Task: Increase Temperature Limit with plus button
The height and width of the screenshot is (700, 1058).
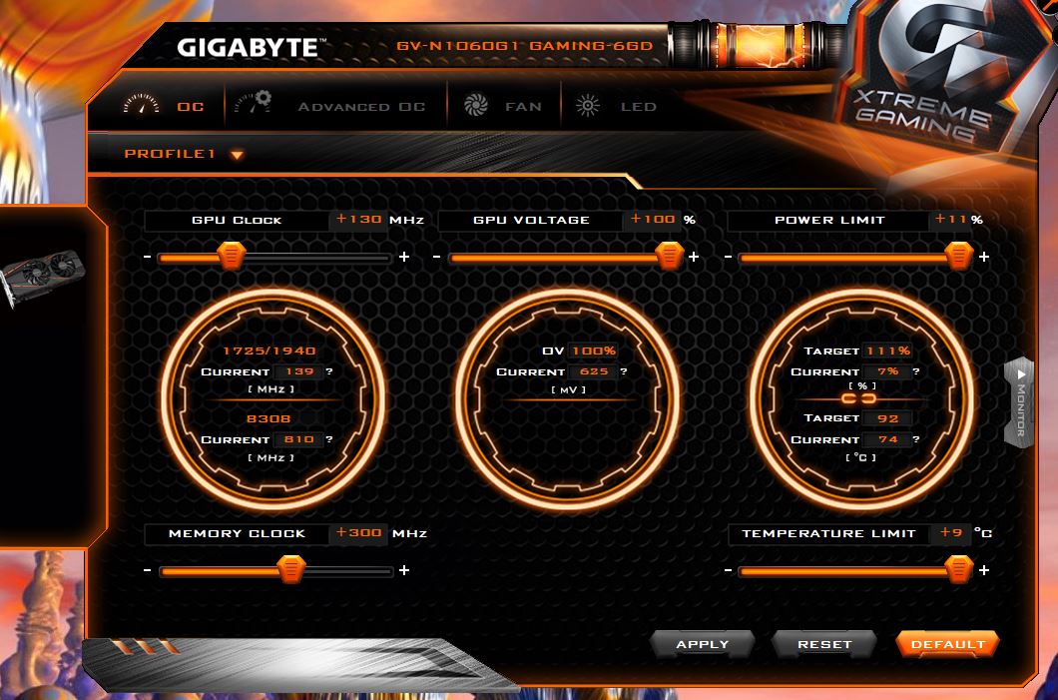Action: (x=984, y=570)
